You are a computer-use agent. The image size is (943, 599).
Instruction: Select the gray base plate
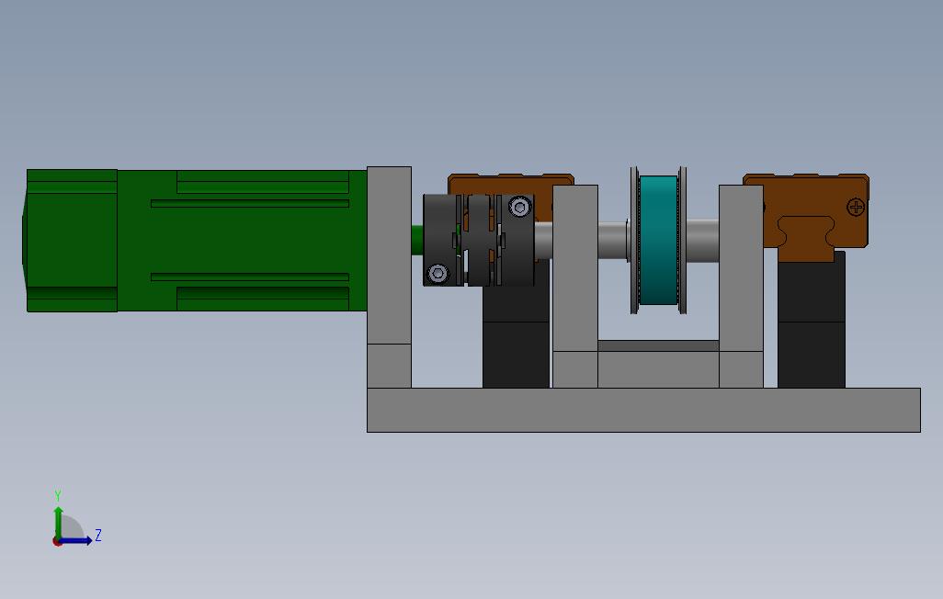pyautogui.click(x=643, y=410)
